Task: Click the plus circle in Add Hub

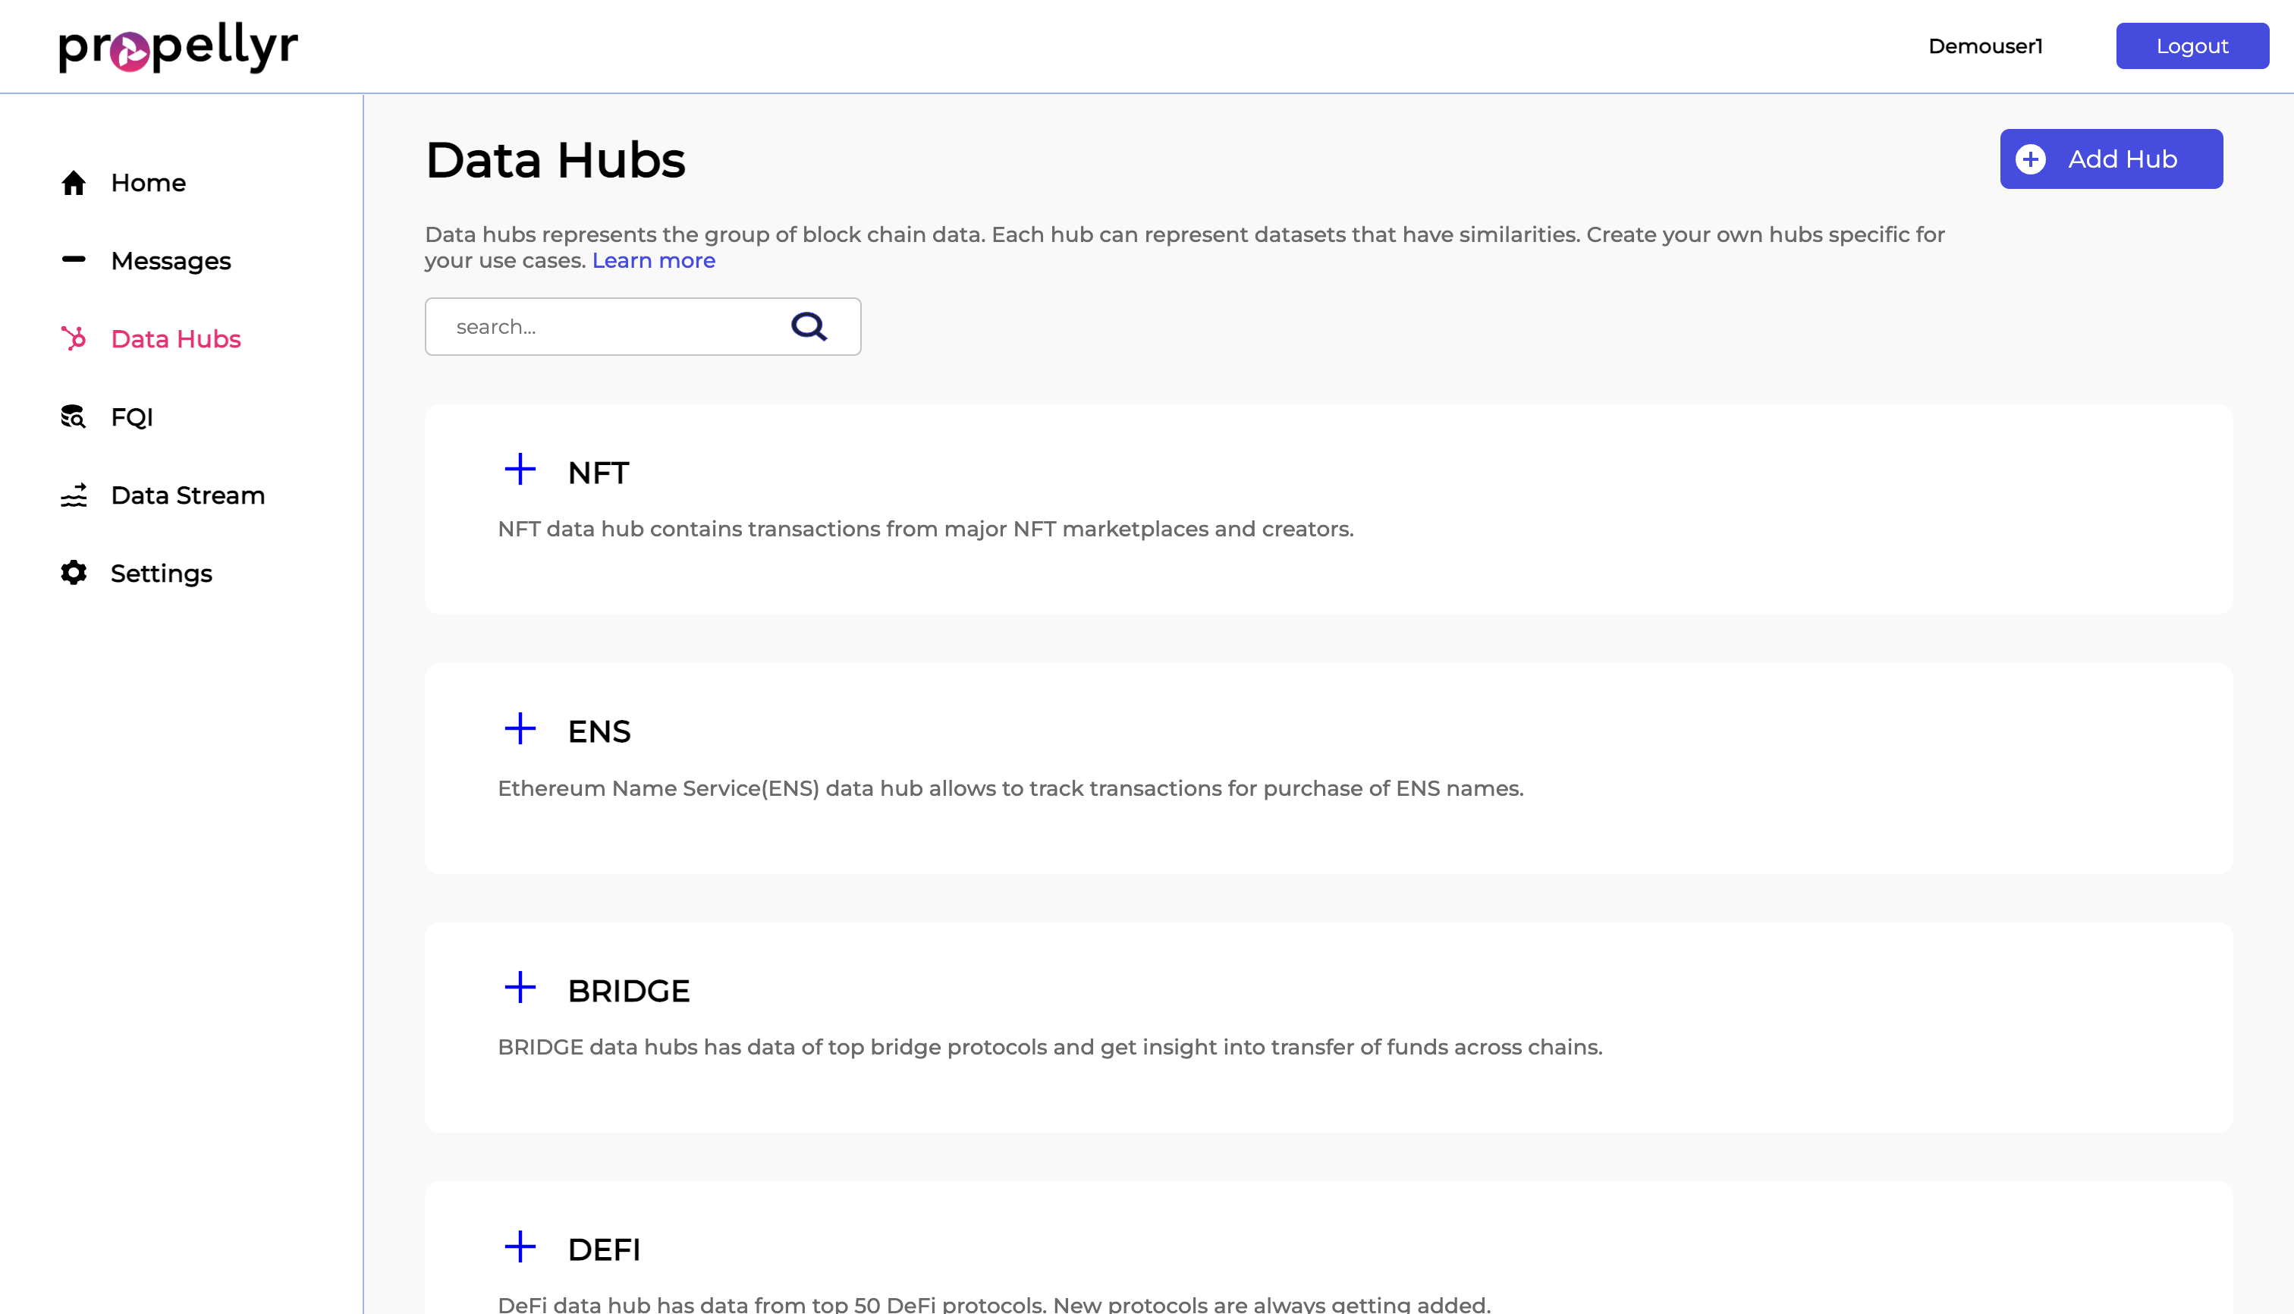Action: (2031, 160)
